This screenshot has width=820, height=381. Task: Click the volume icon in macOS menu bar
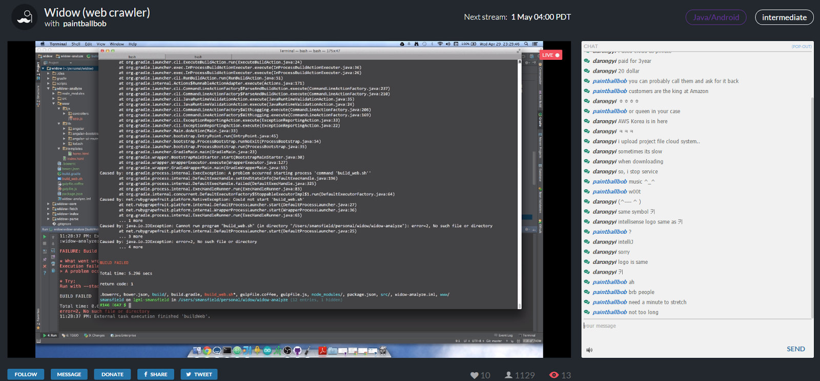[x=448, y=44]
